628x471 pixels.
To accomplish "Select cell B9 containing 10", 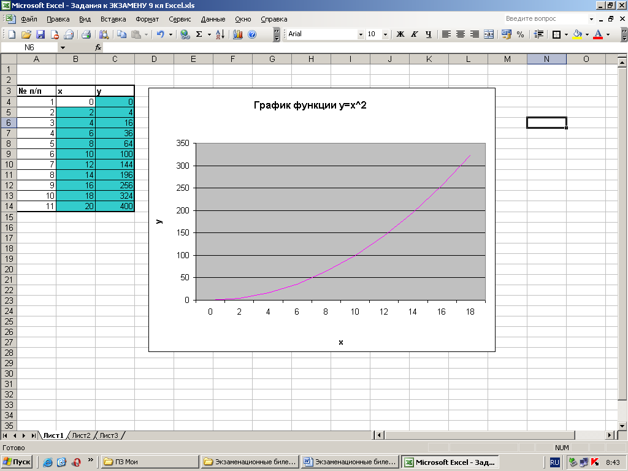I will click(75, 154).
